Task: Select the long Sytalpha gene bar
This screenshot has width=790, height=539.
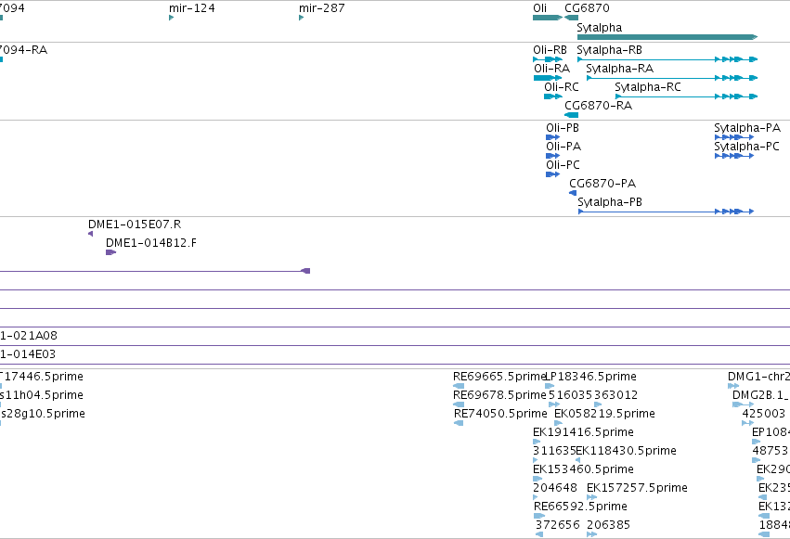Action: (667, 37)
